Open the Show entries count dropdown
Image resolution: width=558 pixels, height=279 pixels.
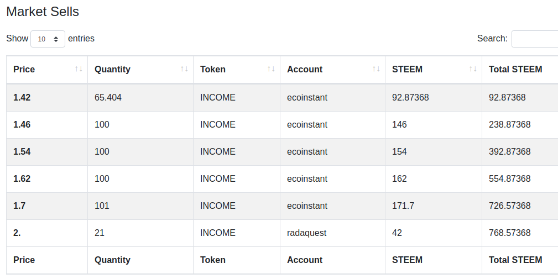point(48,39)
